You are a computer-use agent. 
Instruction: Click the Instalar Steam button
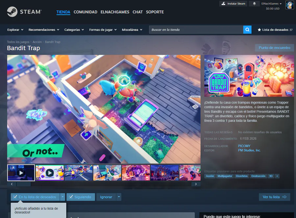233,4
